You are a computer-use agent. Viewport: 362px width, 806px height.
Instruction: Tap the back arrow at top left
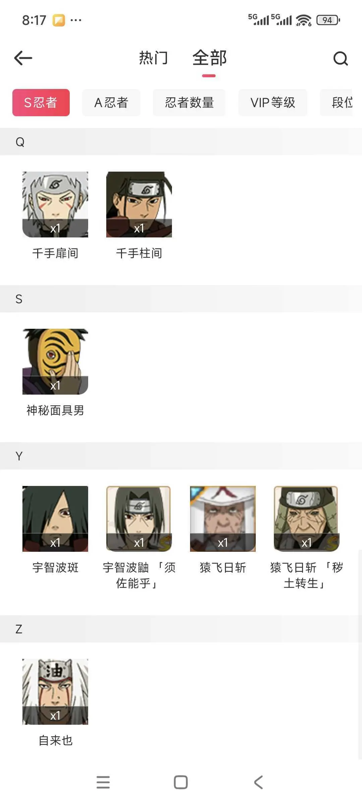coord(23,58)
